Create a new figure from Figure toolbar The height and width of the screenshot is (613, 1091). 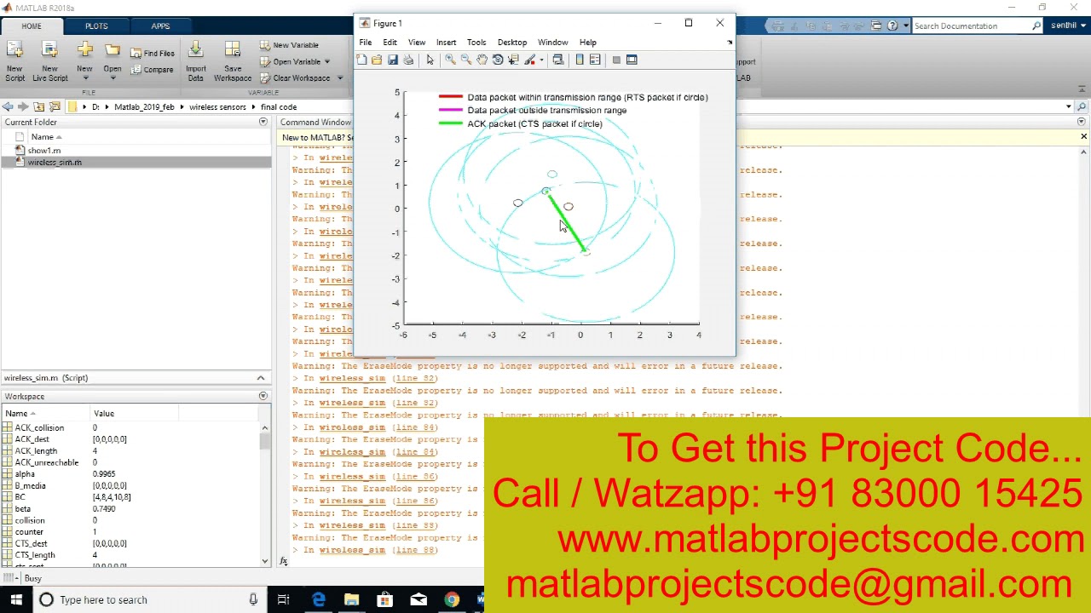tap(361, 60)
